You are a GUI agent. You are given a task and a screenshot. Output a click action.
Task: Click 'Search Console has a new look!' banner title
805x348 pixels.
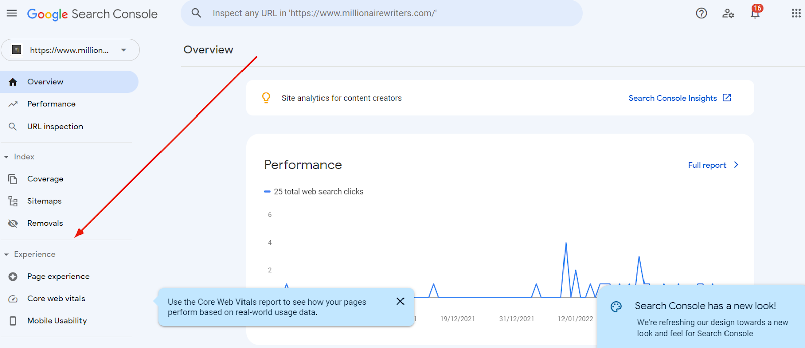tap(705, 306)
